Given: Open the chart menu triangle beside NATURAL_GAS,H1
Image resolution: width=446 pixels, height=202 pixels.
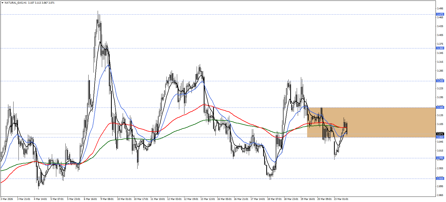Looking at the screenshot, I should coord(2,3).
